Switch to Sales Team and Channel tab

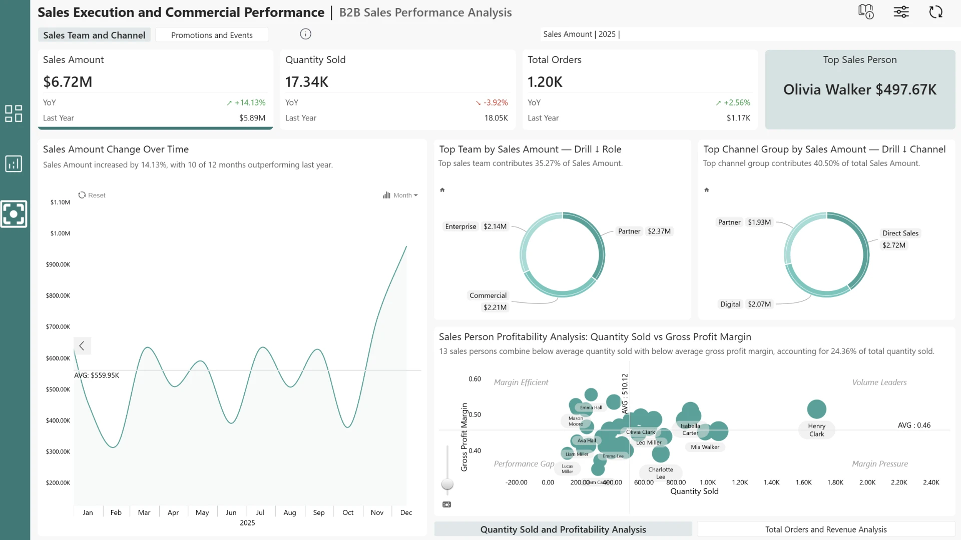point(94,35)
